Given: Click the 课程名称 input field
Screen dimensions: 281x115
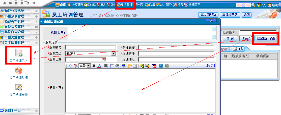Looking at the screenshot, I should (x=176, y=47).
